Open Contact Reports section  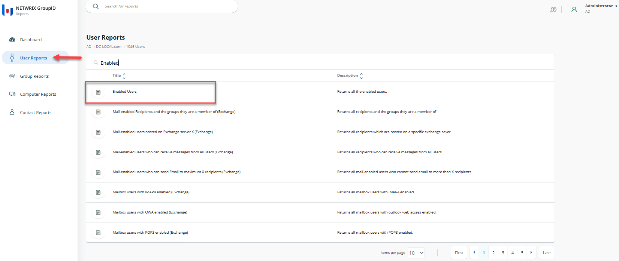point(36,113)
